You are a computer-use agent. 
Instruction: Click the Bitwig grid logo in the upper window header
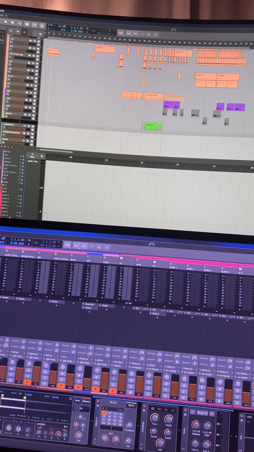tap(174, 30)
